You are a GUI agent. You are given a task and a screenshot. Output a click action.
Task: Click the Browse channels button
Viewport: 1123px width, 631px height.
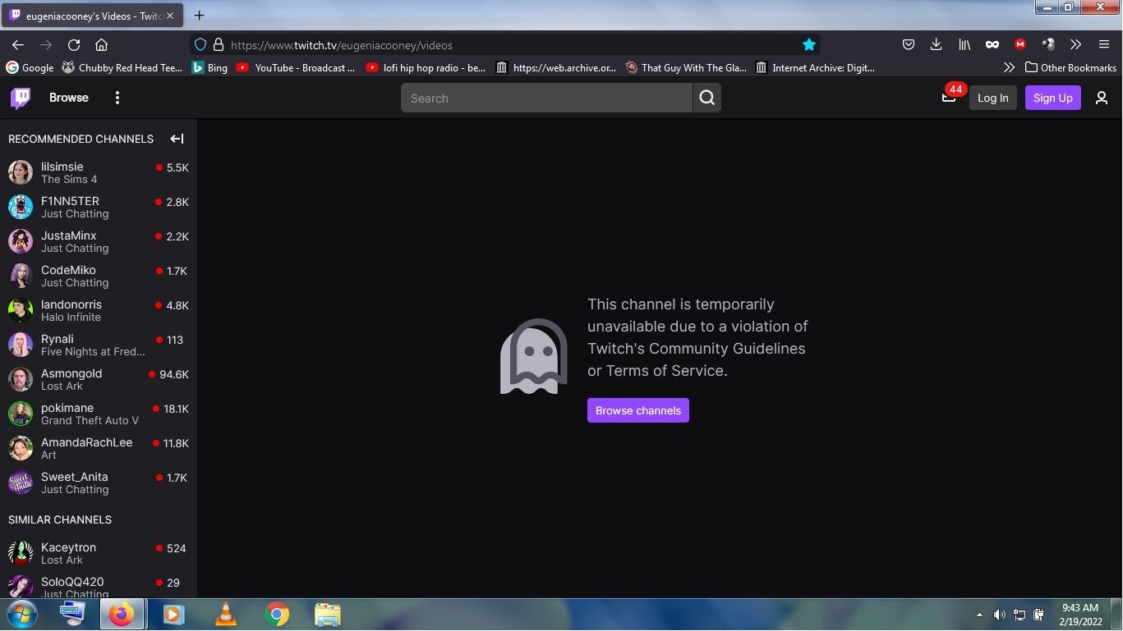pyautogui.click(x=638, y=410)
